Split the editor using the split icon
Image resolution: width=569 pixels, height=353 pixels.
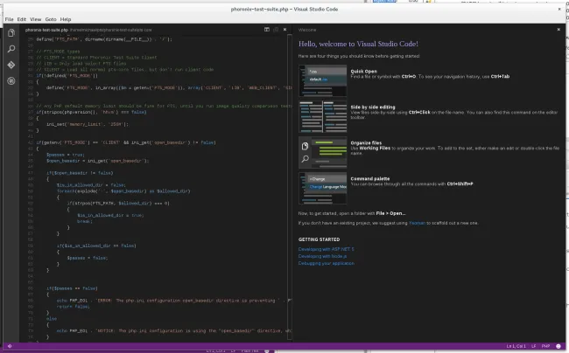[x=267, y=29]
